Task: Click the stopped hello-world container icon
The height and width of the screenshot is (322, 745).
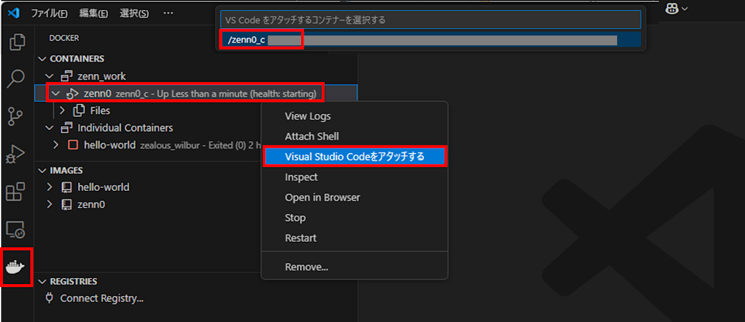Action: point(73,145)
